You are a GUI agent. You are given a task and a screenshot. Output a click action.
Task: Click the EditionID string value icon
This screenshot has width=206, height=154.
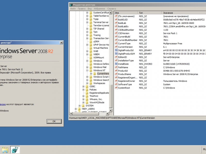[x=116, y=57]
